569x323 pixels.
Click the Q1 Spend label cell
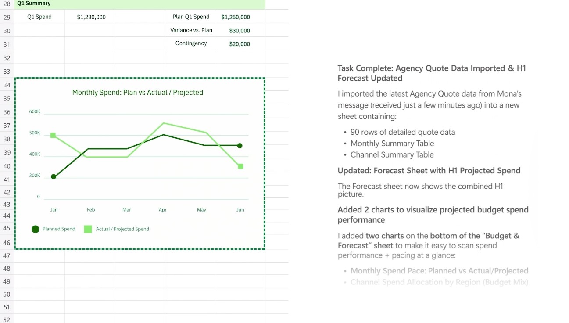pyautogui.click(x=39, y=17)
